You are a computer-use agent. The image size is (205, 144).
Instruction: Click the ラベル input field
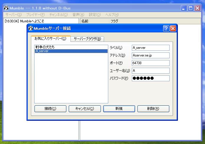tap(150, 48)
